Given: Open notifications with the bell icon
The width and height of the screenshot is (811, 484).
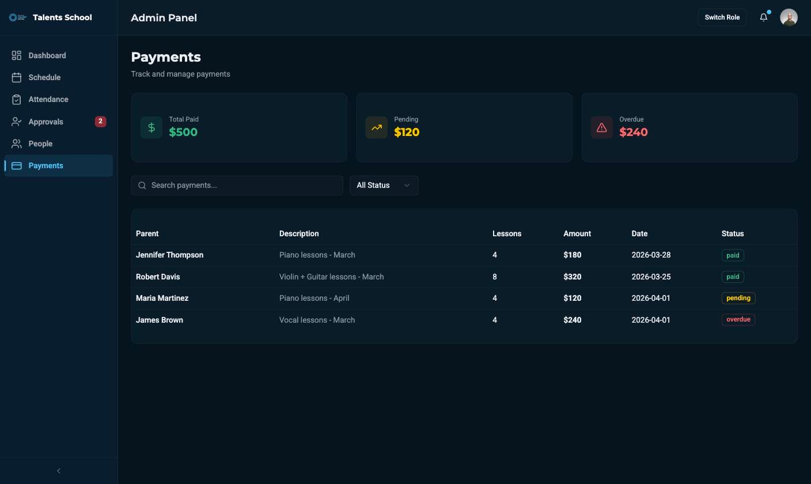Looking at the screenshot, I should click(x=764, y=17).
